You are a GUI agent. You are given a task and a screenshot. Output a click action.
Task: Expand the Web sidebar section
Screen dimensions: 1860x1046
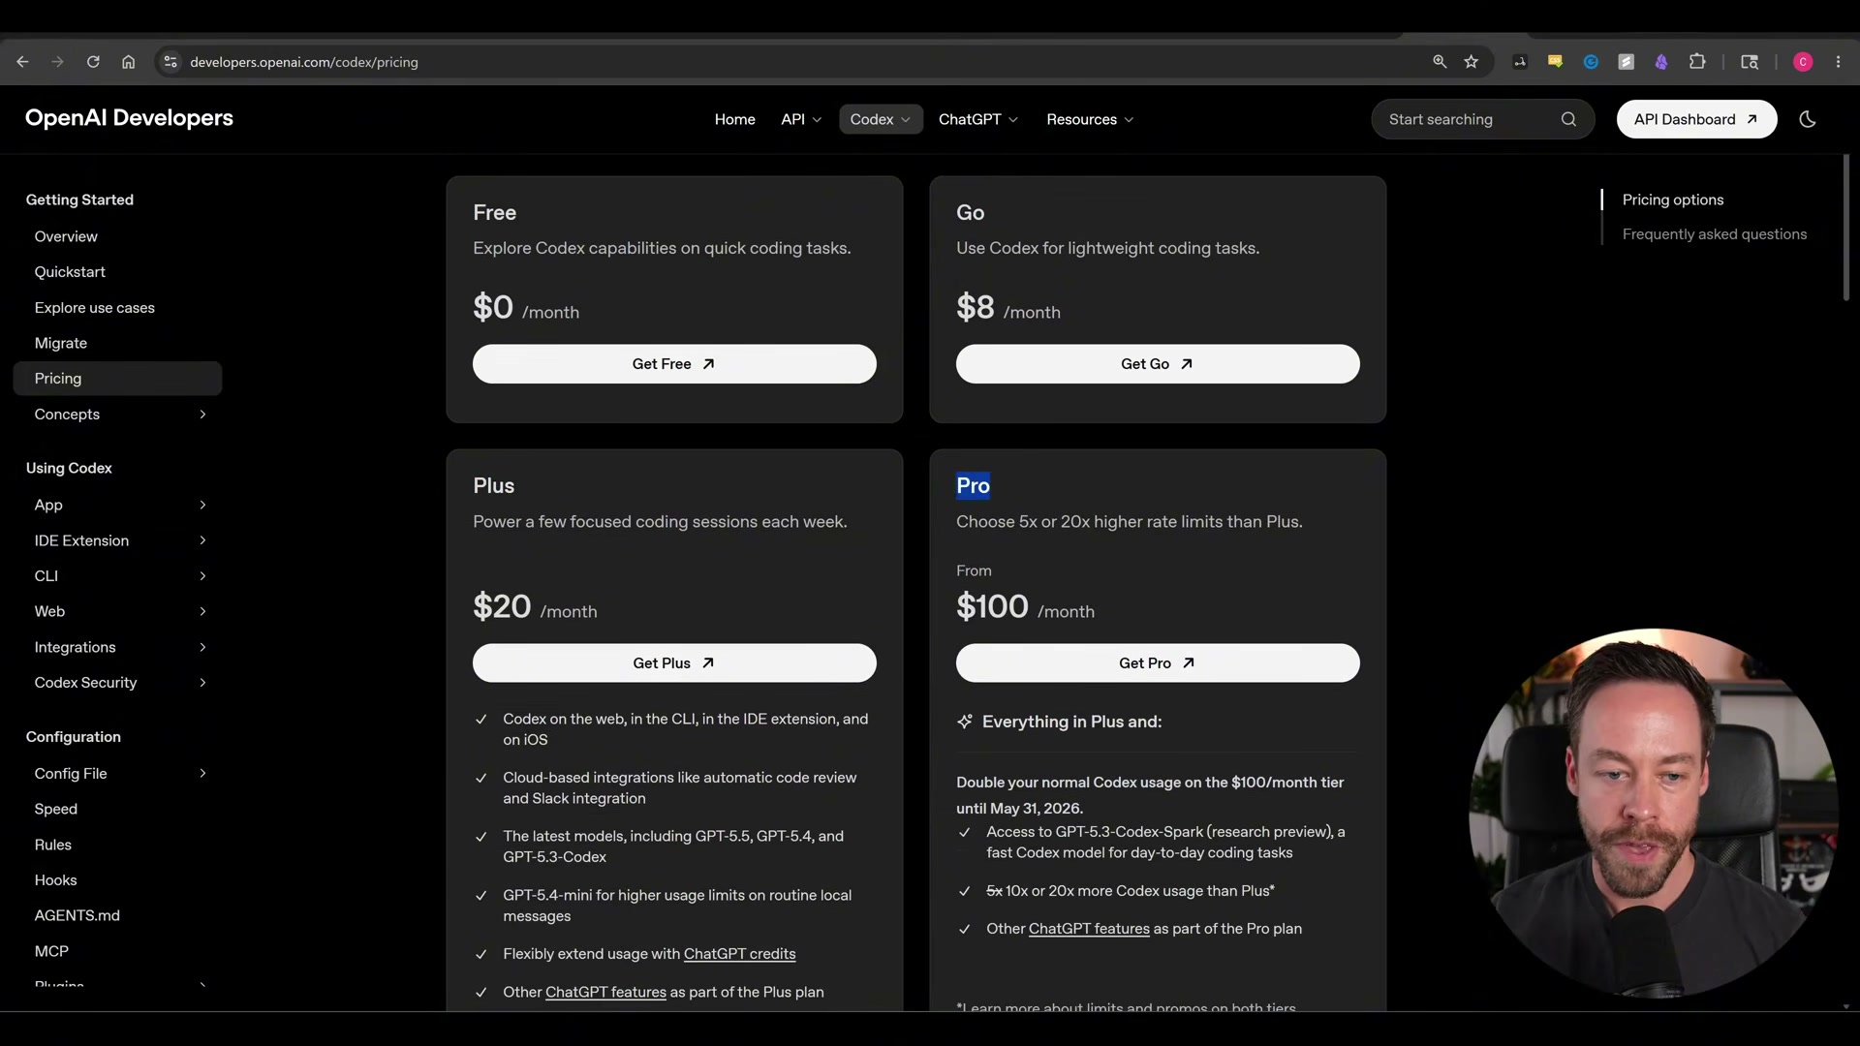[202, 611]
